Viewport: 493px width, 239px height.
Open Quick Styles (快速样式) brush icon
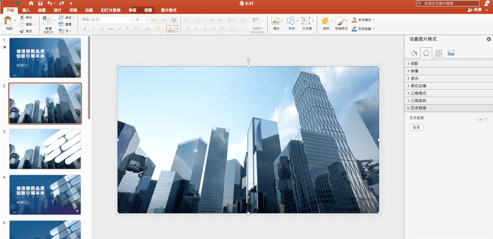pos(340,21)
